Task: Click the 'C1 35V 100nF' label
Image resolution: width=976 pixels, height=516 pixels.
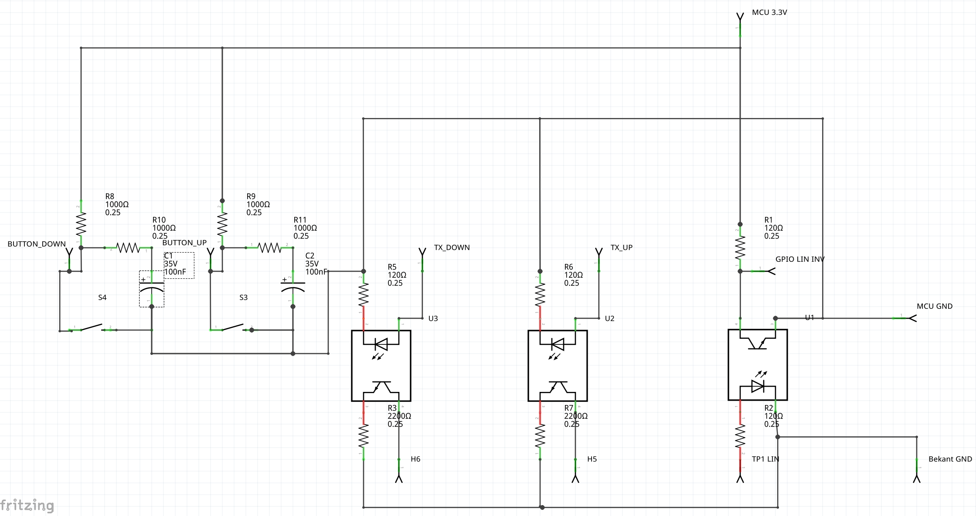Action: pos(175,264)
